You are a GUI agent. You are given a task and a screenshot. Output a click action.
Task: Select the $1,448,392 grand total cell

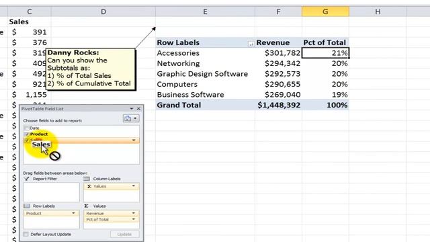click(278, 105)
